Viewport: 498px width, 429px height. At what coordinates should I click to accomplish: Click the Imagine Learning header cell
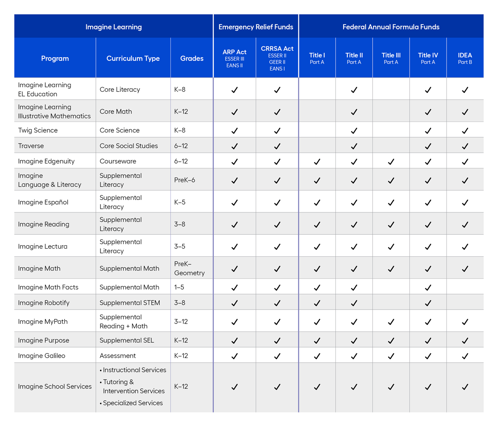[x=113, y=27]
